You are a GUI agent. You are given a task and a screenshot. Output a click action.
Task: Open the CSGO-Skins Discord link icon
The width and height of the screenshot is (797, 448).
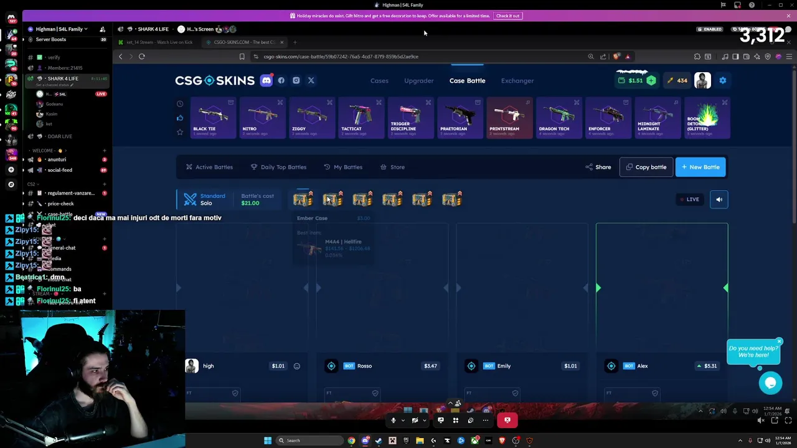pos(266,80)
